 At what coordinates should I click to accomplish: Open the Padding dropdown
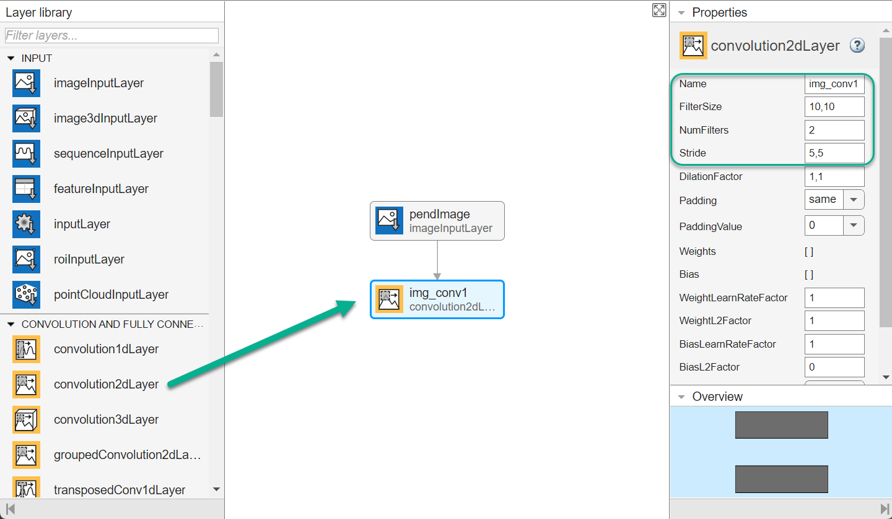point(854,200)
